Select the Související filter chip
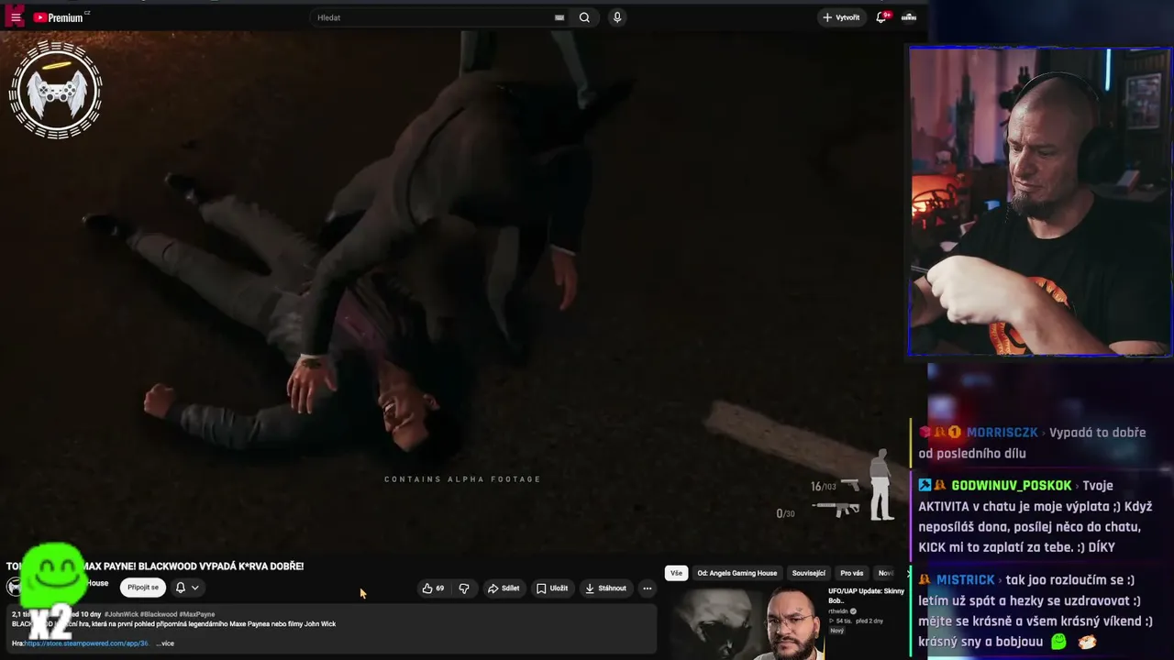1174x660 pixels. 809,573
